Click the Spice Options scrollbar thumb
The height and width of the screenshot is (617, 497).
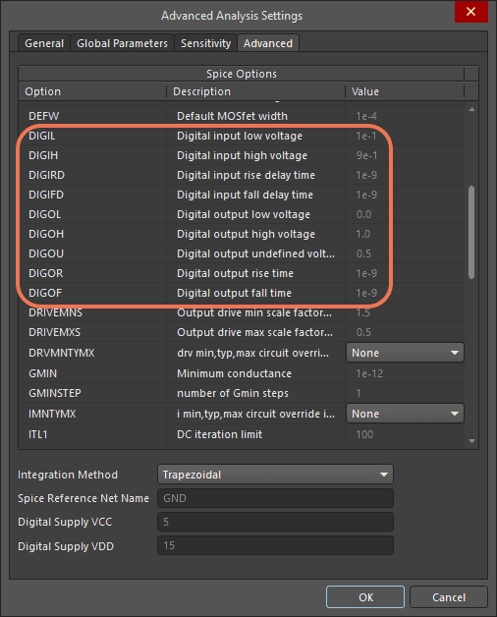pos(471,232)
